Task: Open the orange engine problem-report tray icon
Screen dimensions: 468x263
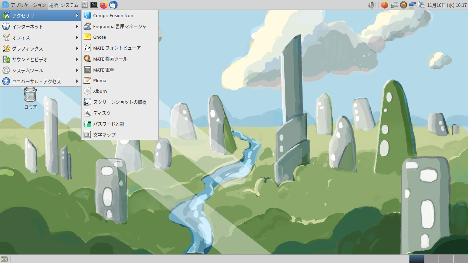Action: pos(404,5)
